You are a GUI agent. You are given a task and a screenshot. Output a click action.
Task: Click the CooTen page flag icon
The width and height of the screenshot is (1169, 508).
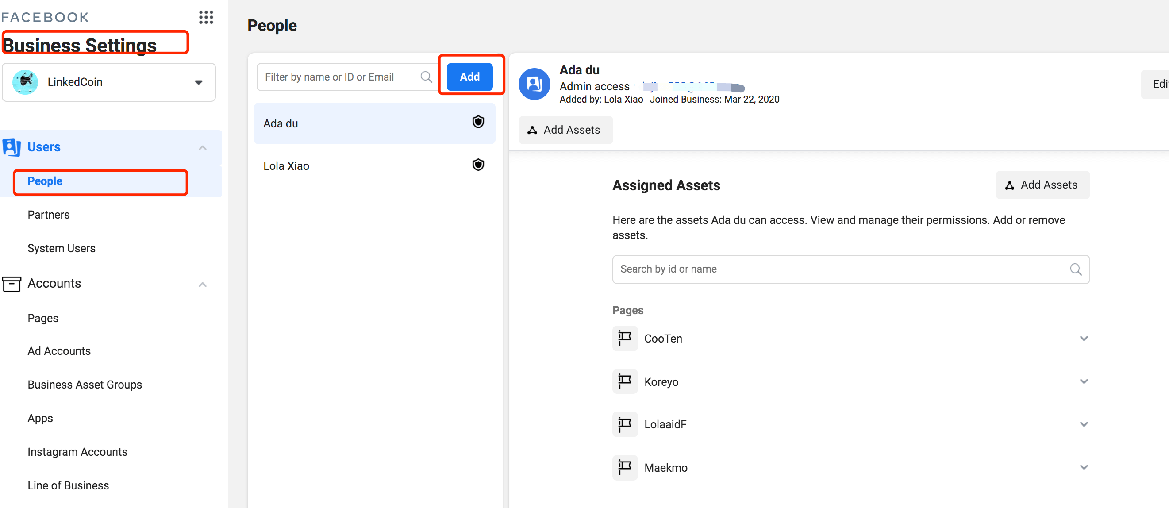tap(624, 338)
